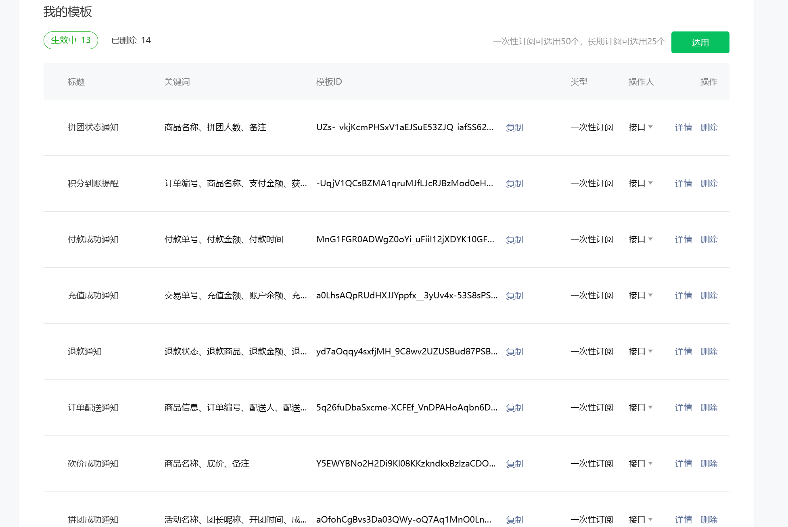Select the title 积分到账提醒
This screenshot has width=788, height=527.
tap(93, 183)
